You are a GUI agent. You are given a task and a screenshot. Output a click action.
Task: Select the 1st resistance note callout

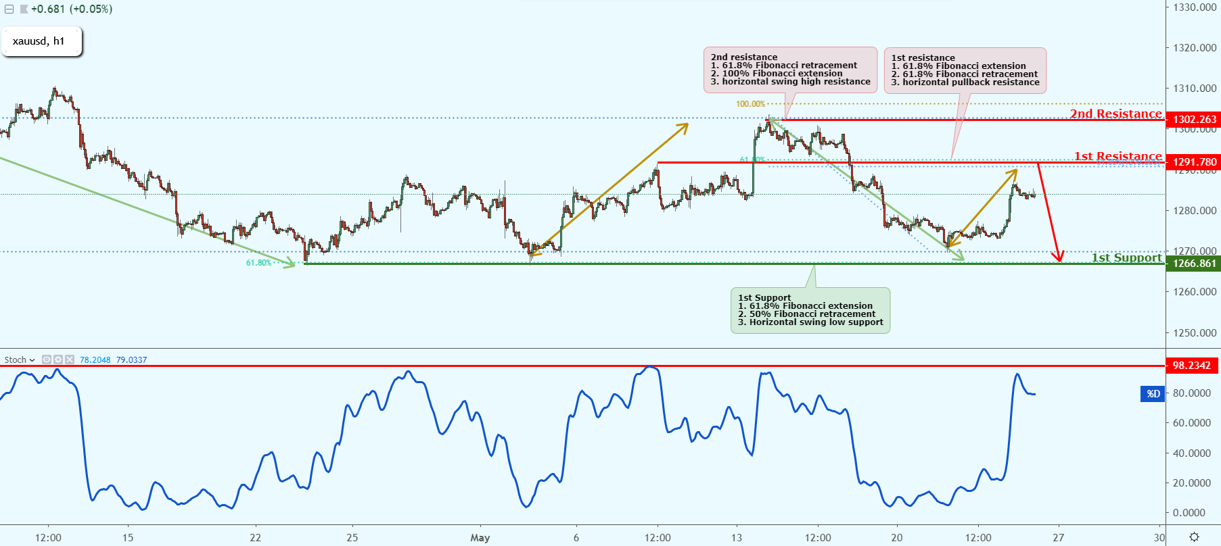965,70
